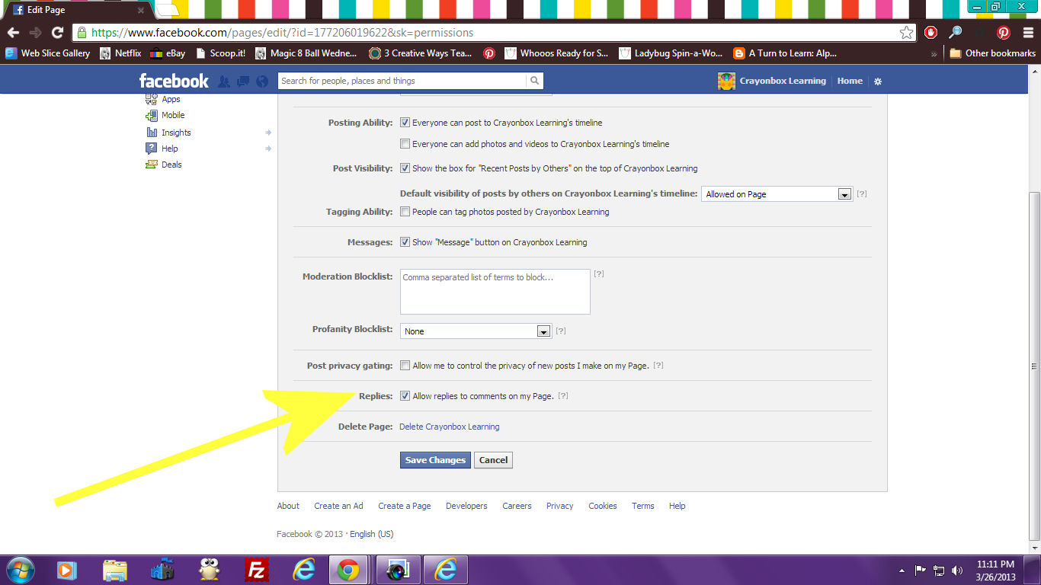Bookmark this page with the star icon
Image resolution: width=1041 pixels, height=585 pixels.
click(906, 33)
